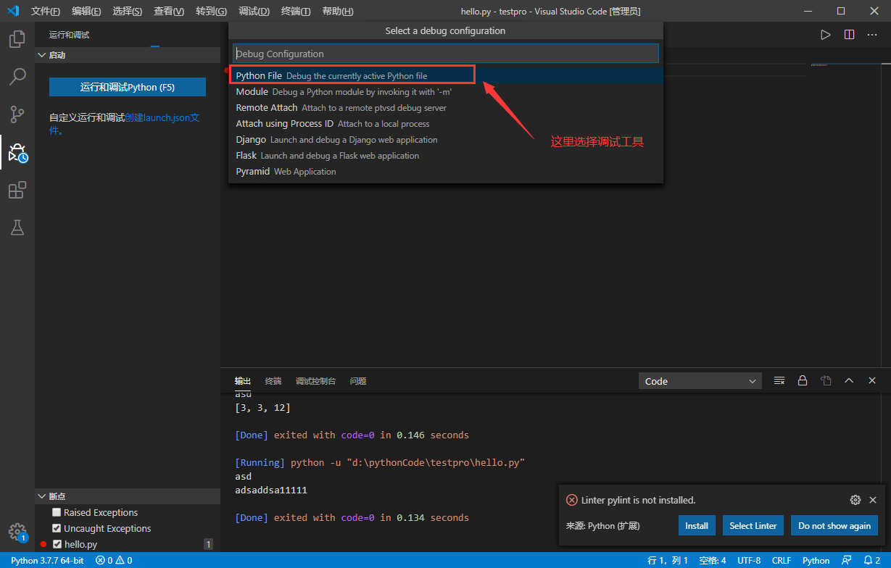Toggle the hello.py breakpoint checkbox
Image resolution: width=891 pixels, height=568 pixels.
tap(57, 544)
